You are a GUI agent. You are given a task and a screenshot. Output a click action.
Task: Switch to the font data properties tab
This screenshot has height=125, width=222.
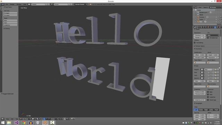(215, 27)
